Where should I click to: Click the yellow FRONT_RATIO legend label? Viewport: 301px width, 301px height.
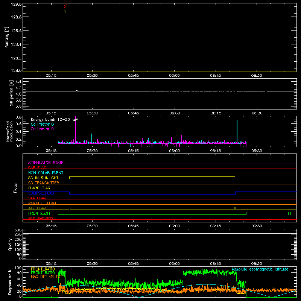[x=43, y=269]
